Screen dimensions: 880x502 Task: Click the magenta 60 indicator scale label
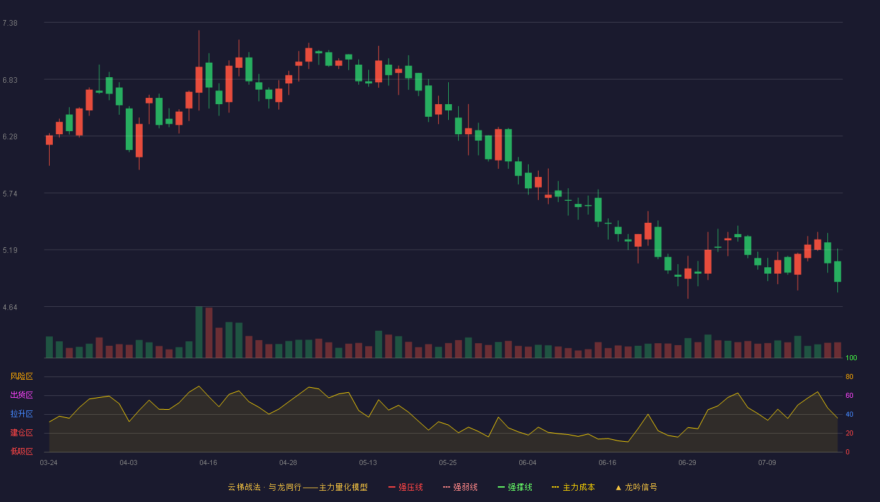[849, 396]
